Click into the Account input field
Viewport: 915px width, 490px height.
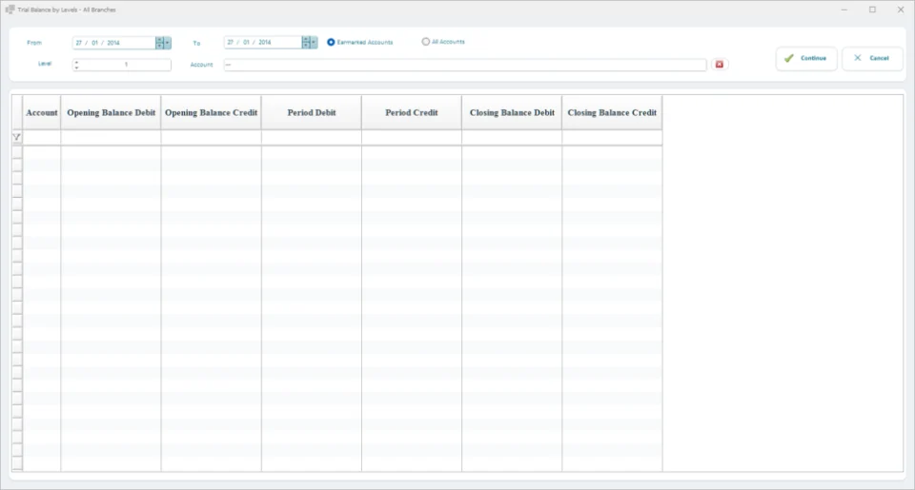pyautogui.click(x=465, y=65)
